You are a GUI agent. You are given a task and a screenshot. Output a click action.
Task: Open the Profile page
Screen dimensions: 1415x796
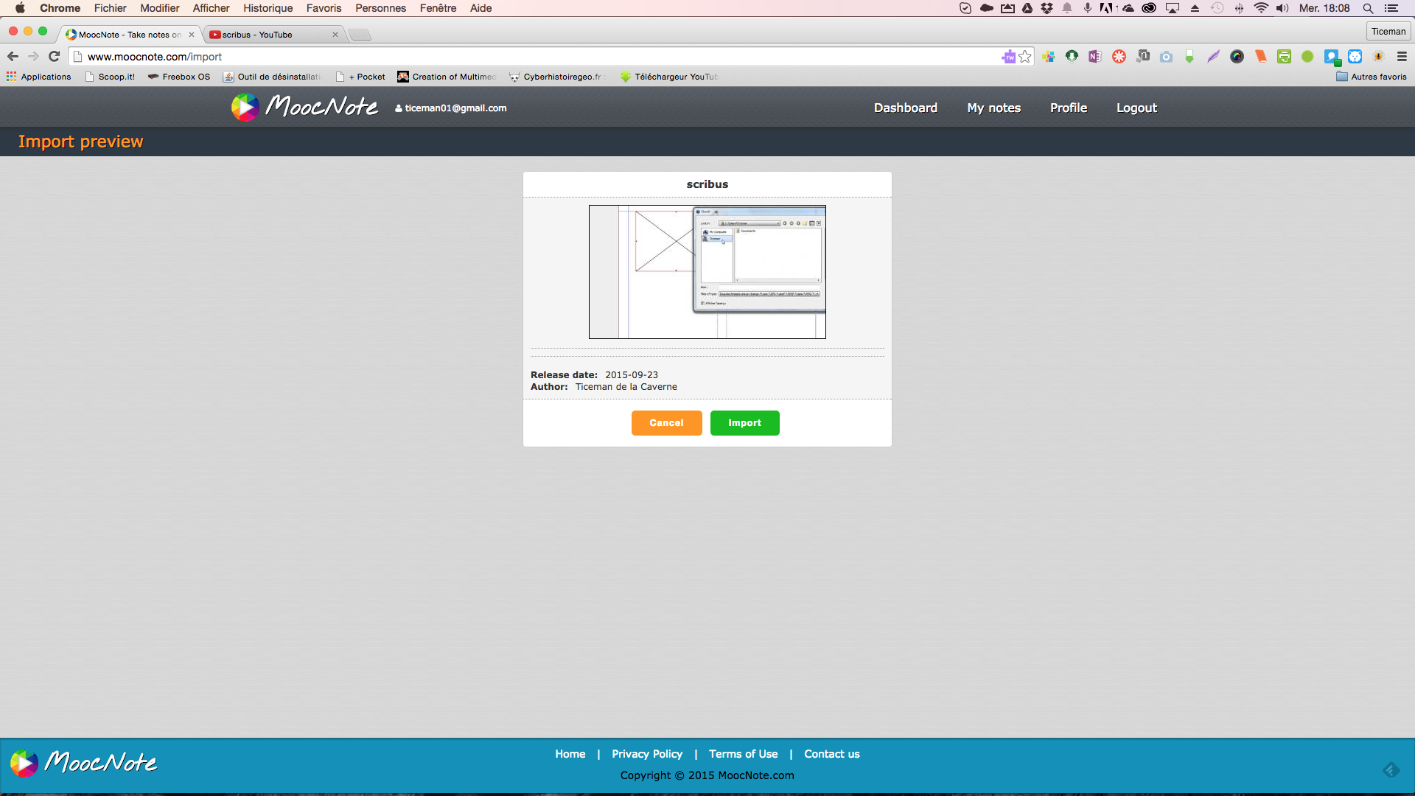tap(1069, 108)
